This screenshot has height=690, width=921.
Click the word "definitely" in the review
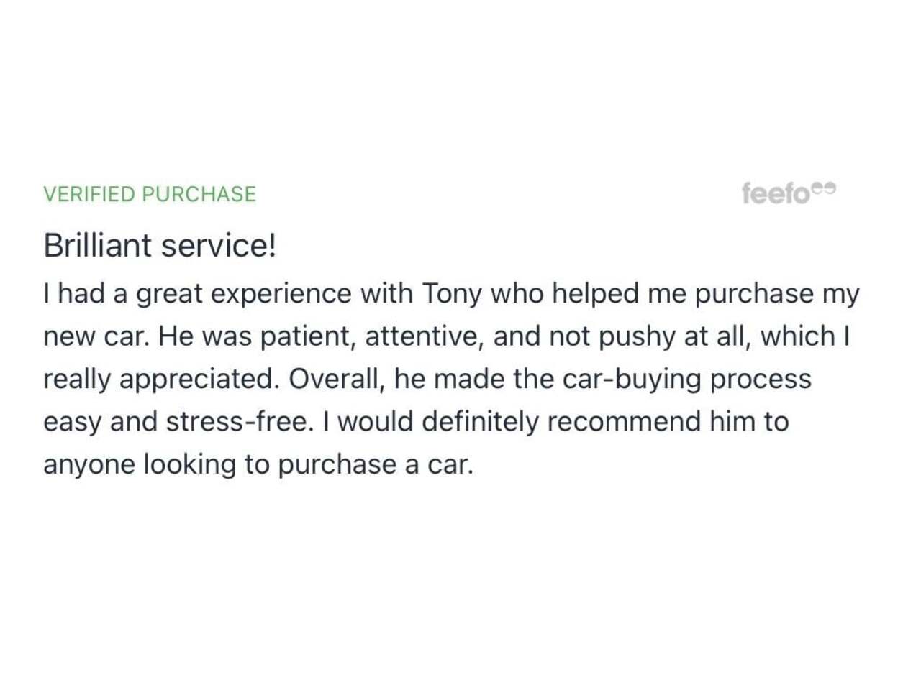tap(480, 421)
